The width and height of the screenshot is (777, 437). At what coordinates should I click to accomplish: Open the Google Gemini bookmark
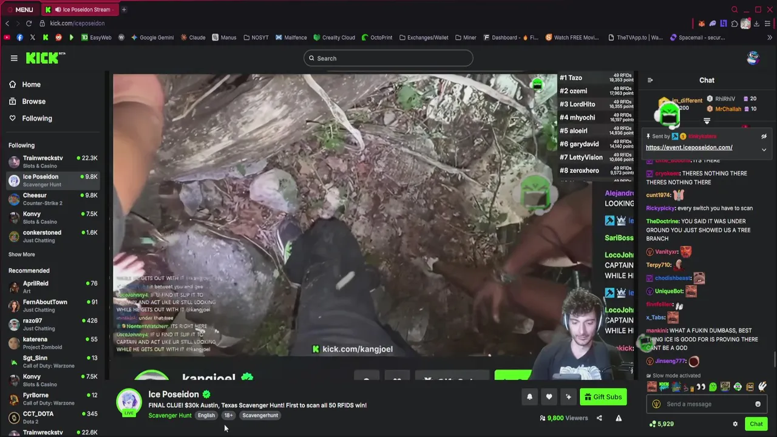click(152, 38)
